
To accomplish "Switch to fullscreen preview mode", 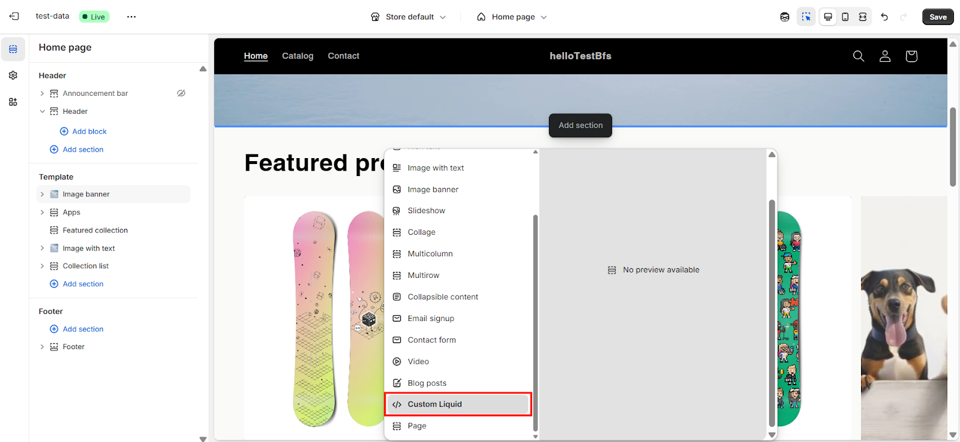I will [x=862, y=17].
